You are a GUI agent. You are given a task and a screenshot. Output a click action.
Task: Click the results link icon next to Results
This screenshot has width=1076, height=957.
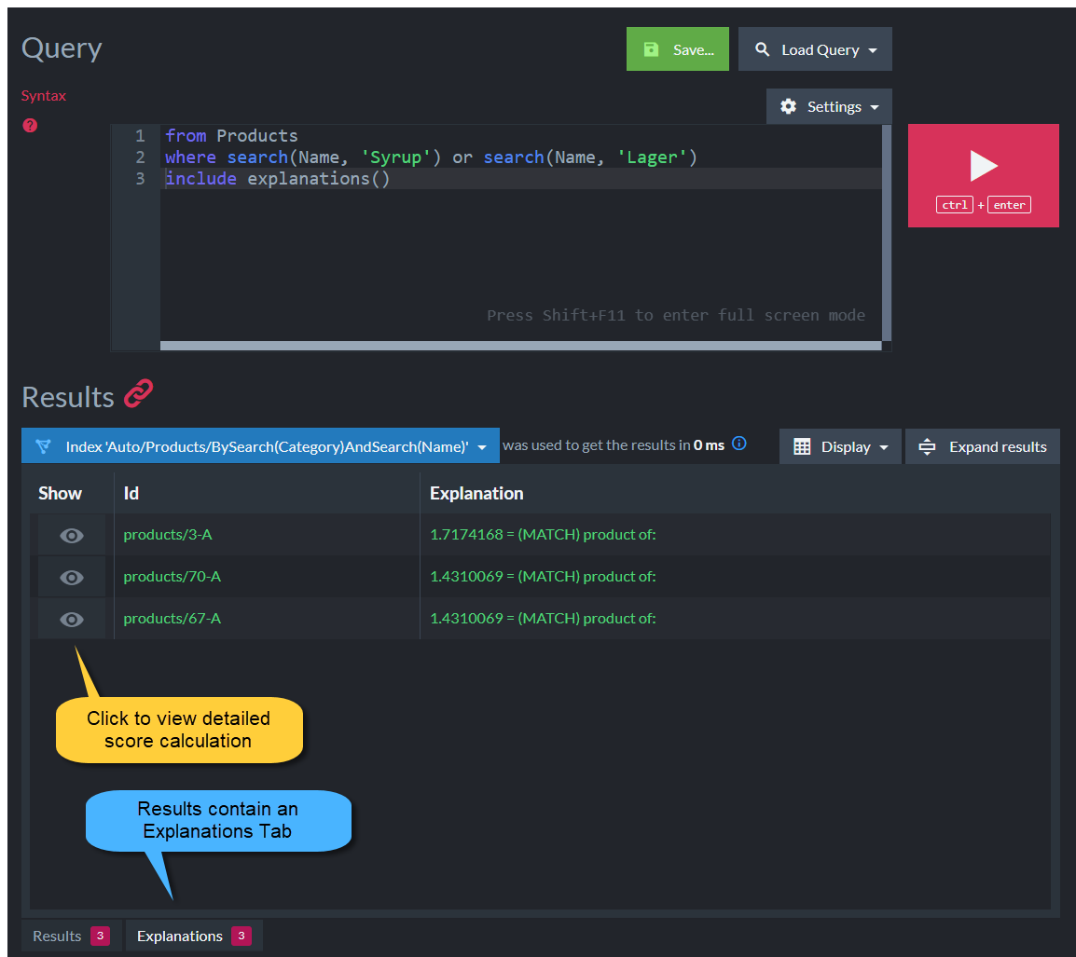click(138, 394)
